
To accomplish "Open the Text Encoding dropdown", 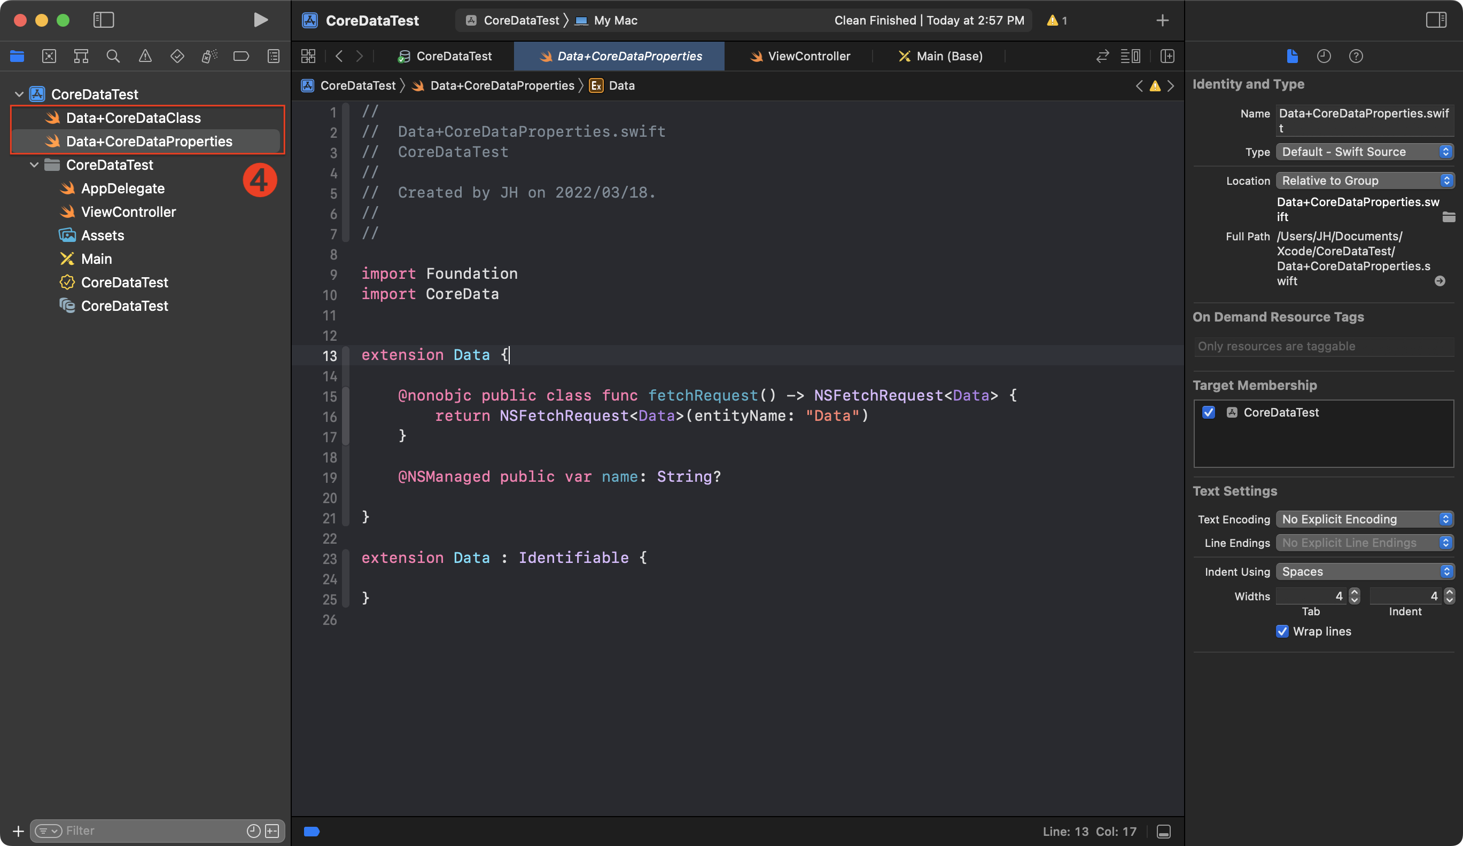I will pos(1364,519).
